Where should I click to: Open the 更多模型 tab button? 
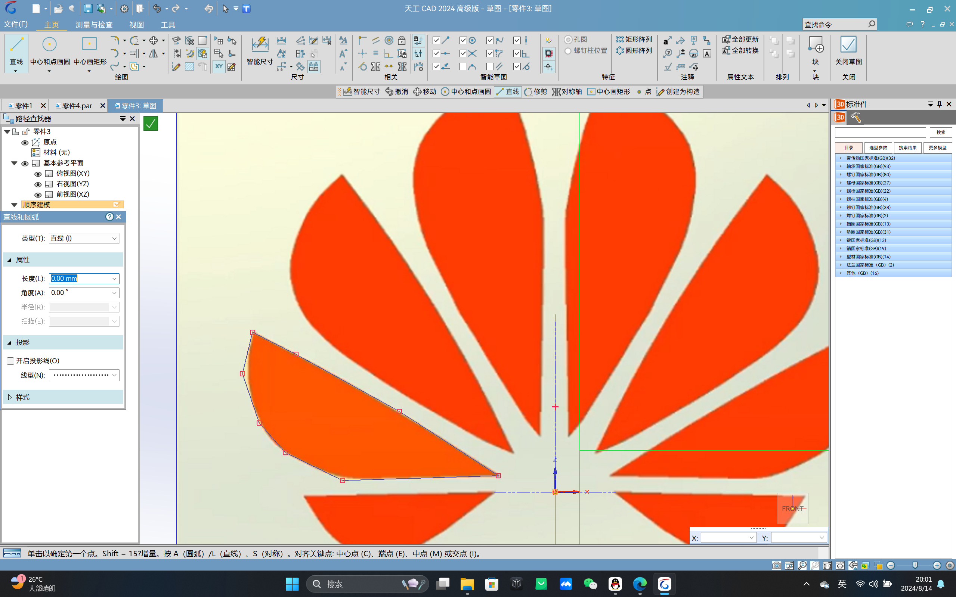click(x=937, y=148)
